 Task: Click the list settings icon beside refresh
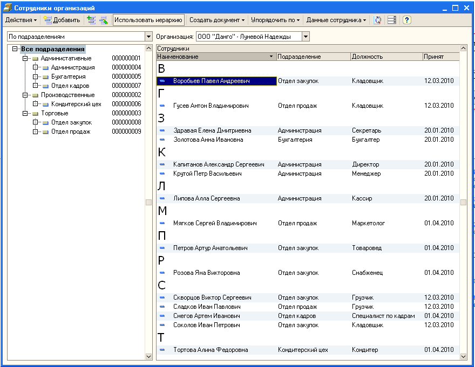pos(391,20)
